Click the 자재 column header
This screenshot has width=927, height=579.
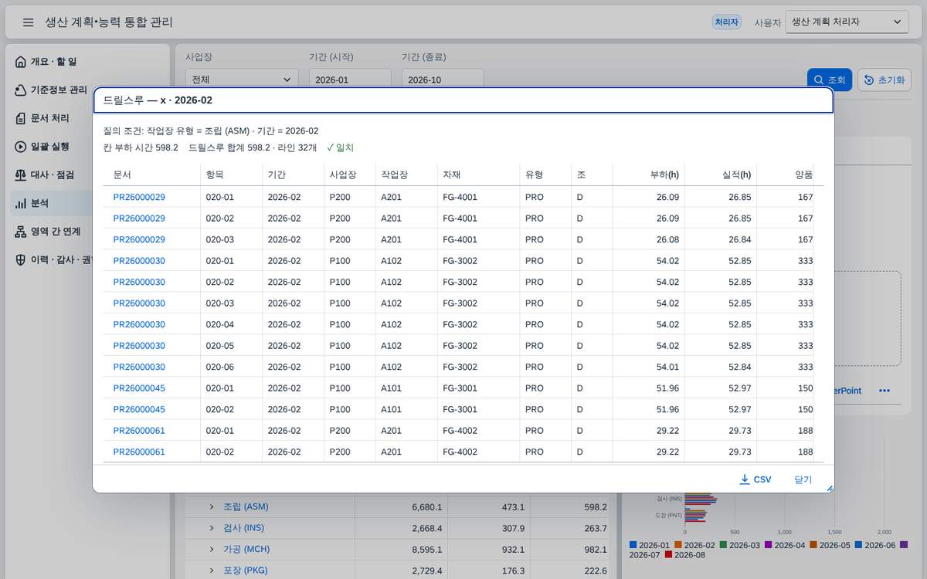[478, 174]
